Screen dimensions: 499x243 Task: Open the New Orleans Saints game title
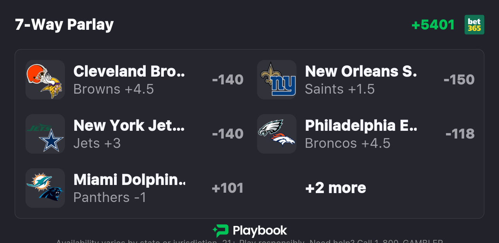[x=361, y=72]
